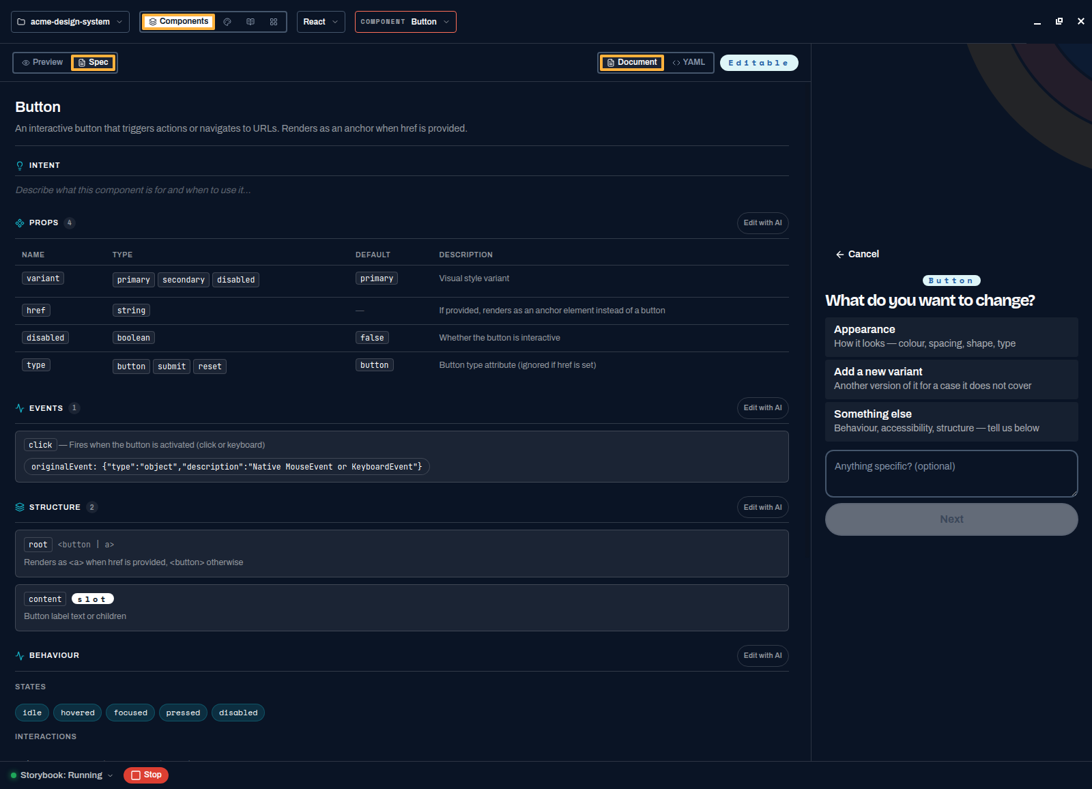The height and width of the screenshot is (789, 1092).
Task: Click the 'secondary' type chip
Action: (184, 280)
